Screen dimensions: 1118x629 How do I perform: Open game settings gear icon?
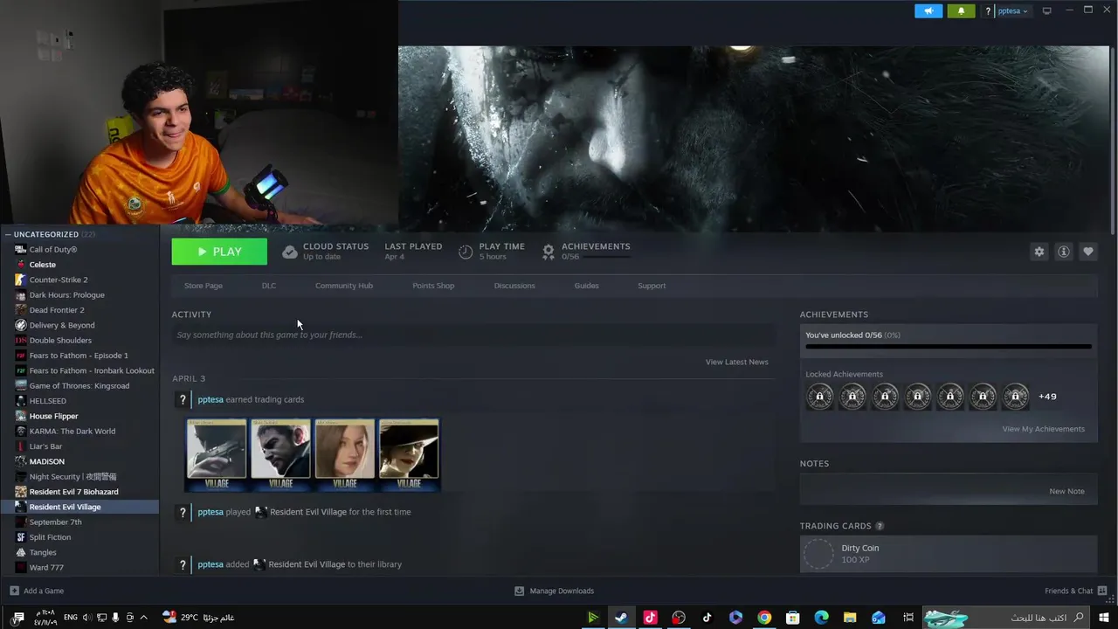click(x=1039, y=252)
